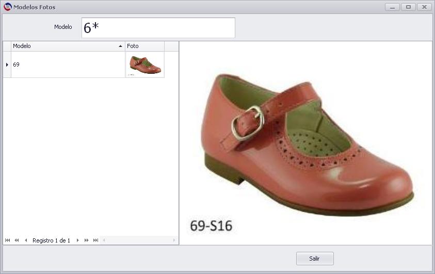Jump to previous page of records
Screen dimensions: 435x274
17,240
